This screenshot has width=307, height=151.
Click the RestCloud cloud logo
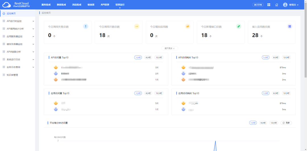click(6, 5)
